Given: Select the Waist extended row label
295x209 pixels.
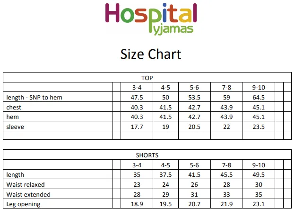Looking at the screenshot, I should coord(28,194).
